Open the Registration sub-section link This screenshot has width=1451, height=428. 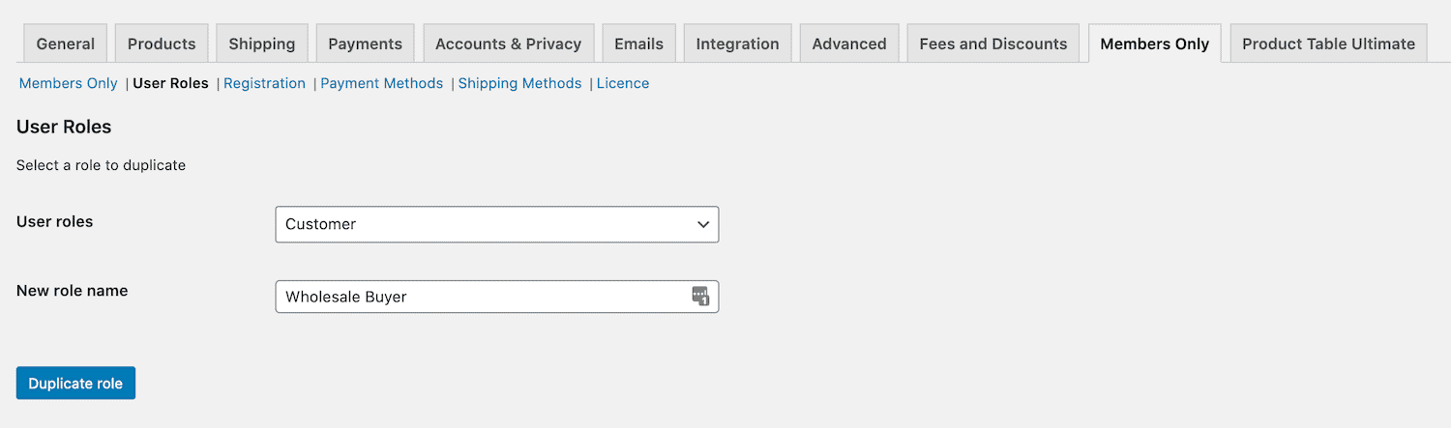coord(264,83)
